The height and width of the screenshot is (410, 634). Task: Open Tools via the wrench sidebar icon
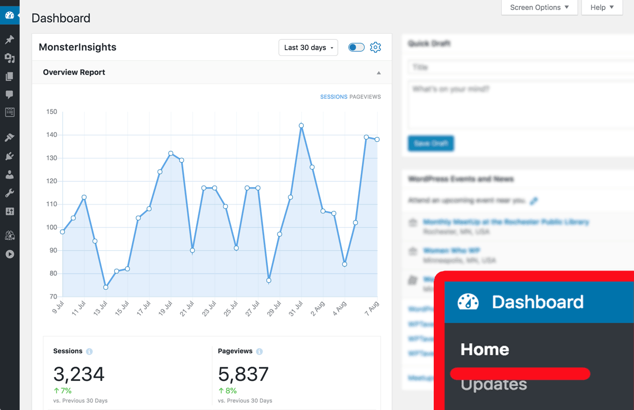coord(10,193)
